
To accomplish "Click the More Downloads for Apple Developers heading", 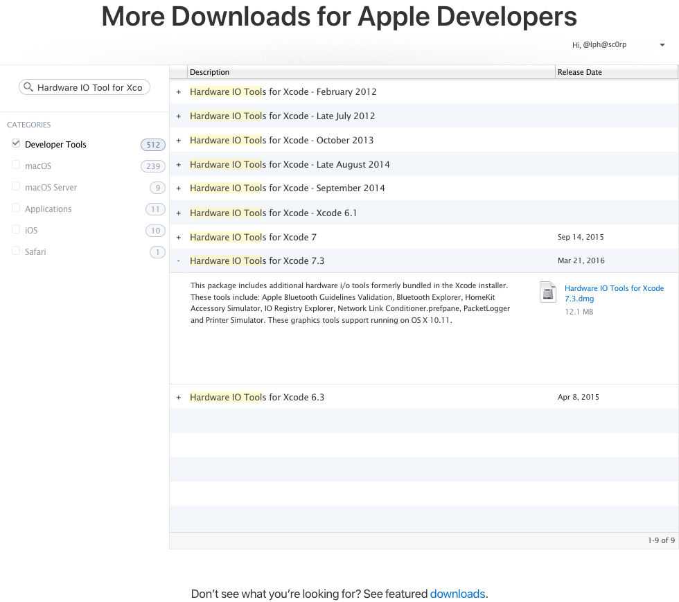I will (x=339, y=17).
